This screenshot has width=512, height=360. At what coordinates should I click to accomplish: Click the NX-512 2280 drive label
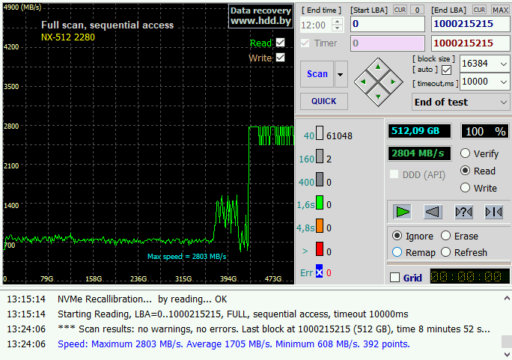coord(68,37)
